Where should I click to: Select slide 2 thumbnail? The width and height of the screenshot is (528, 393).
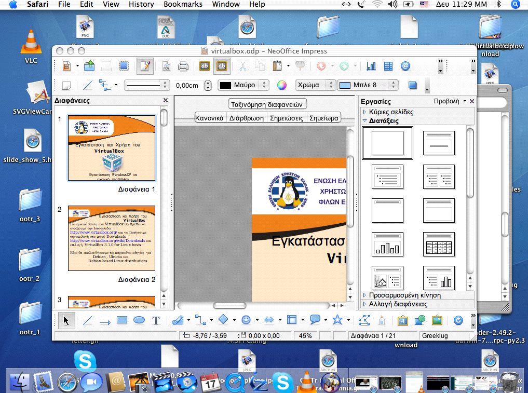pyautogui.click(x=112, y=238)
